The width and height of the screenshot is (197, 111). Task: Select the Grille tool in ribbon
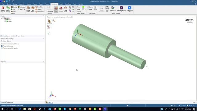(13, 12)
